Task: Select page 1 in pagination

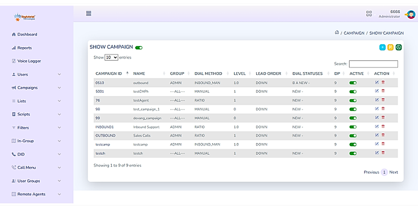Action: click(x=384, y=172)
